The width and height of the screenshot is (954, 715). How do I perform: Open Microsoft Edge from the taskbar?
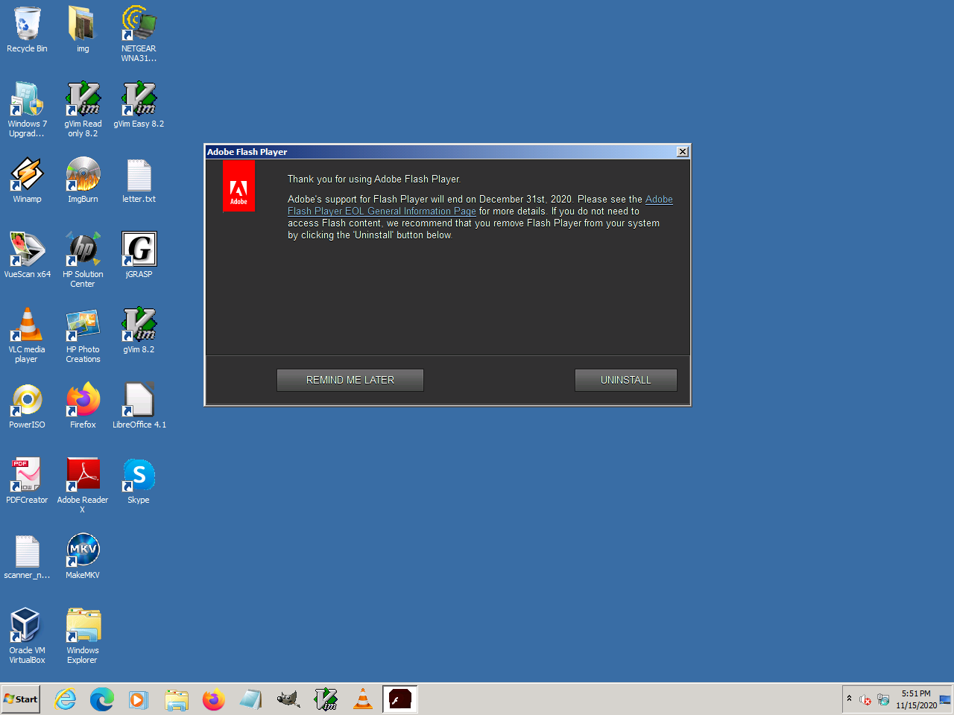coord(102,699)
